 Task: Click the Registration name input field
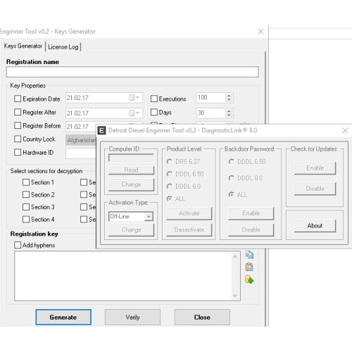[x=132, y=72]
